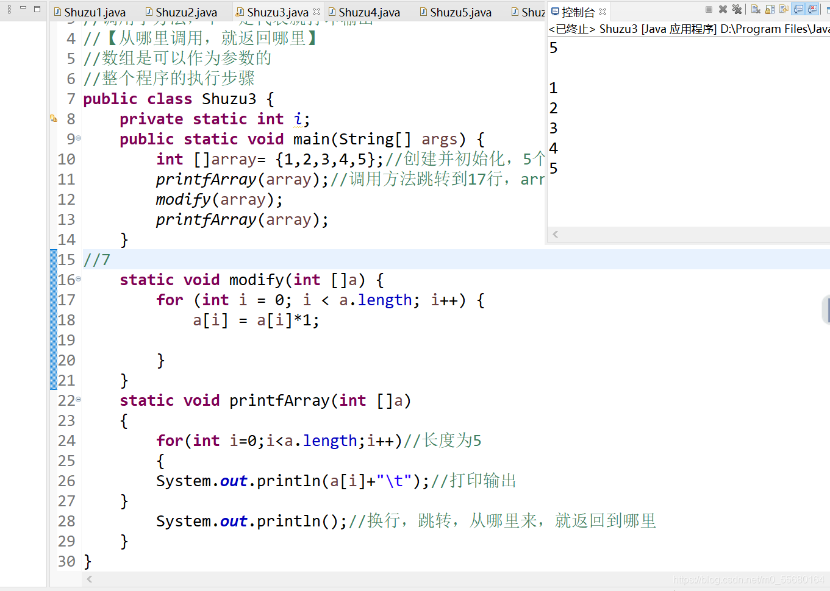Click the comment 整个程序的执行步骤 on line 6
The width and height of the screenshot is (830, 591).
(x=170, y=79)
